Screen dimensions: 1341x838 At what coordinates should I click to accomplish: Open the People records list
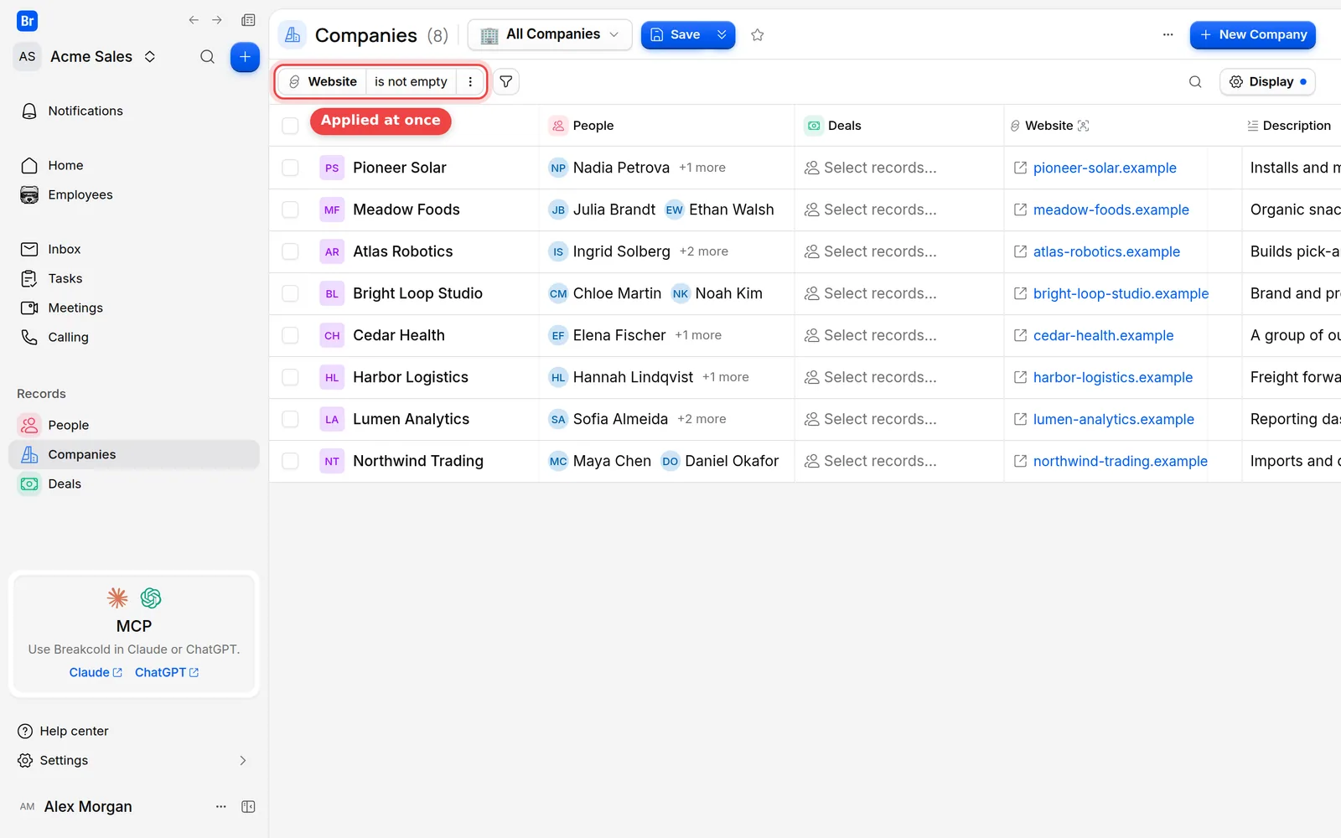pyautogui.click(x=68, y=425)
